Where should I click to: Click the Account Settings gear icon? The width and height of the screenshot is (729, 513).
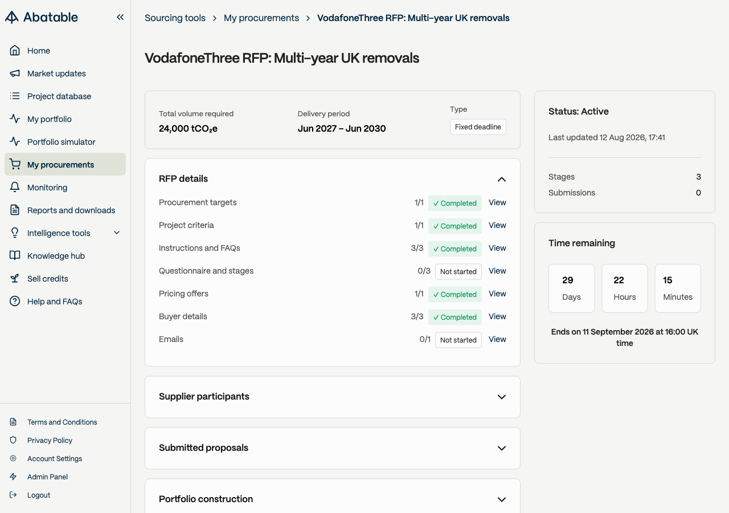click(13, 459)
